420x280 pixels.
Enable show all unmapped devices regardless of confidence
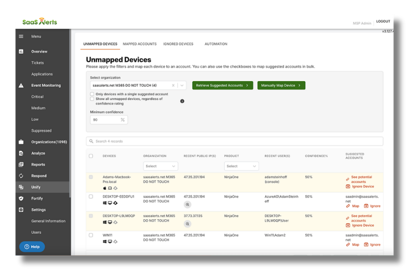[x=92, y=99]
